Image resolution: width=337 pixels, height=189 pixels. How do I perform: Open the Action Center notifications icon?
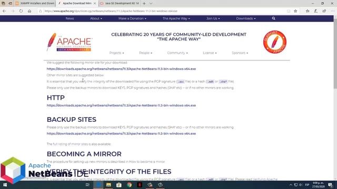(330, 185)
